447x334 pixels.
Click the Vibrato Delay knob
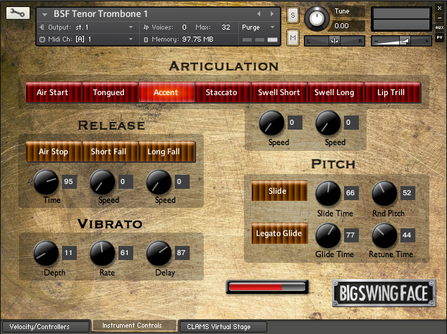[159, 253]
